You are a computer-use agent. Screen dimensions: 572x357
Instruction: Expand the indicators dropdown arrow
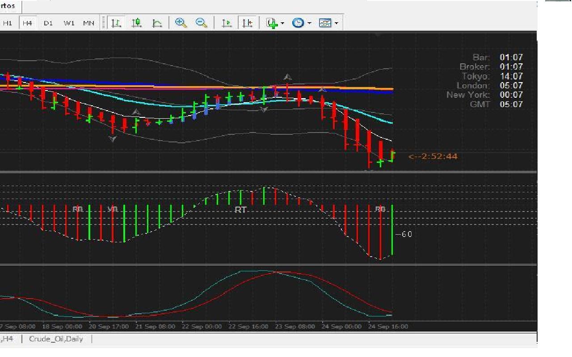pyautogui.click(x=283, y=23)
